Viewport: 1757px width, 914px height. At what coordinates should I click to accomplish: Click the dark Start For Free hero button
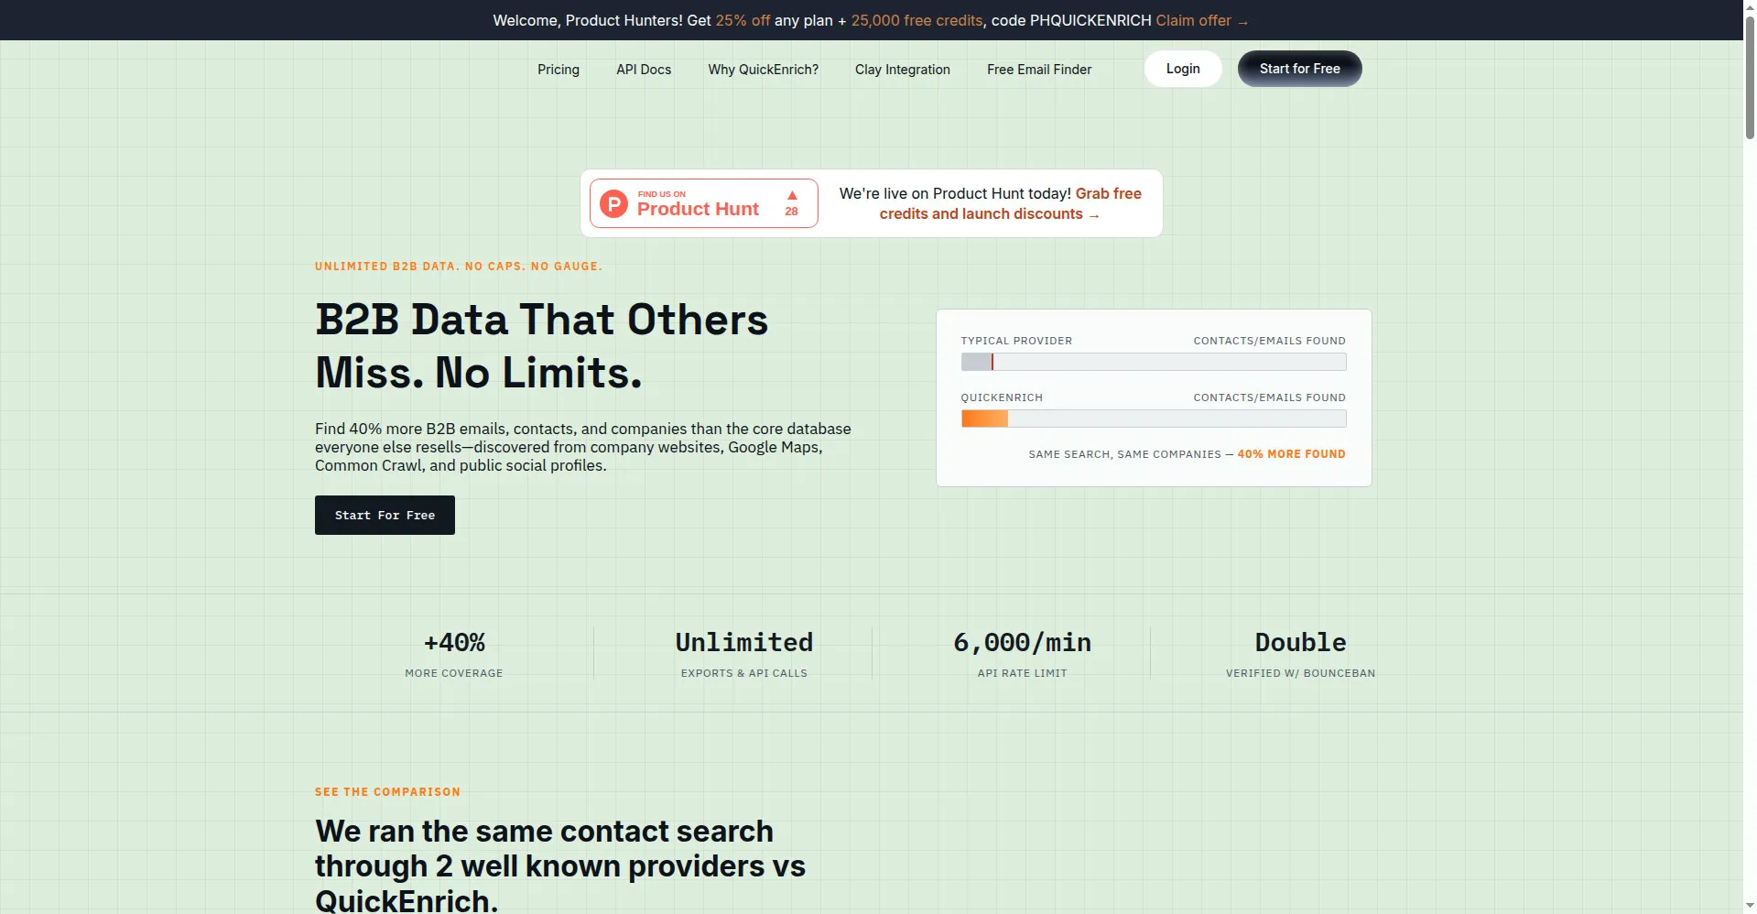[385, 515]
